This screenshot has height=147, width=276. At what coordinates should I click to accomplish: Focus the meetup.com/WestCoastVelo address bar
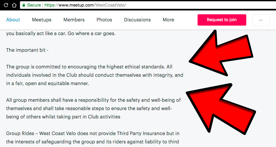click(148, 5)
